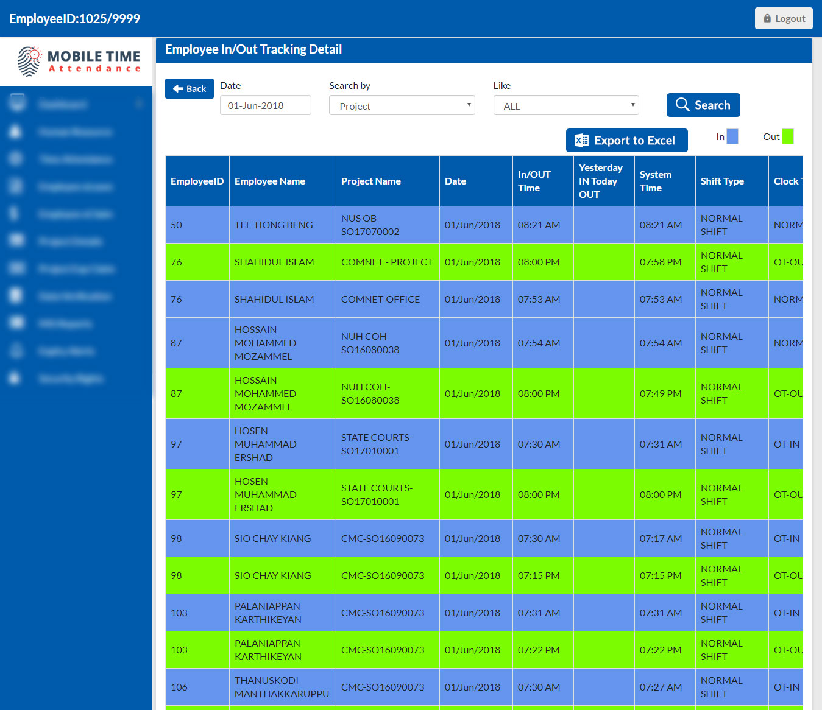Click the blue In legend swatch
This screenshot has height=710, width=822.
[732, 136]
